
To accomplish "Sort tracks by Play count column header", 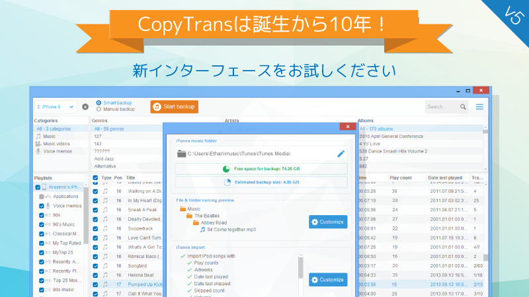I will pos(402,178).
